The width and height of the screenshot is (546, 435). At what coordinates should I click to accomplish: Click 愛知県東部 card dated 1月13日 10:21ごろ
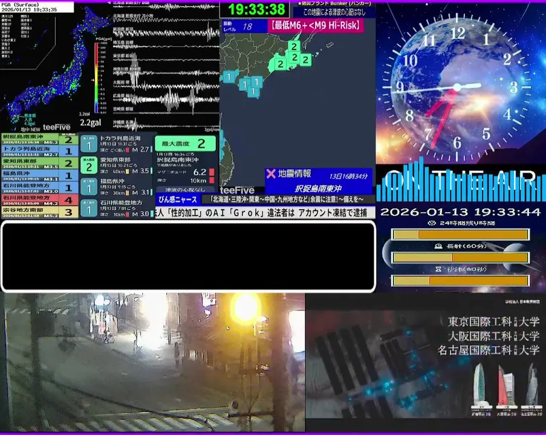[x=117, y=166]
